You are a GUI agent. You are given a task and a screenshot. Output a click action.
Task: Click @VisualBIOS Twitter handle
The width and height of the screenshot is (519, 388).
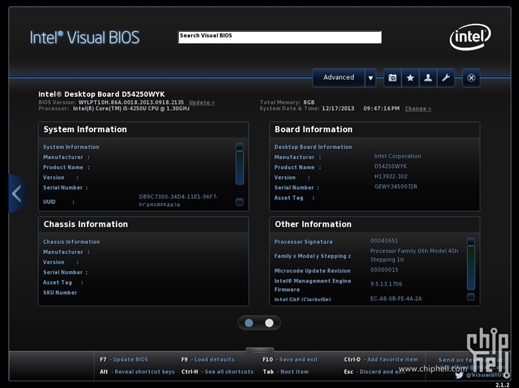click(x=485, y=375)
